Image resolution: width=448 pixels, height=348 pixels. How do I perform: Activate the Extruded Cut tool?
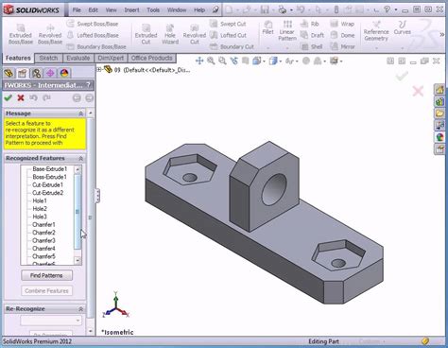146,34
